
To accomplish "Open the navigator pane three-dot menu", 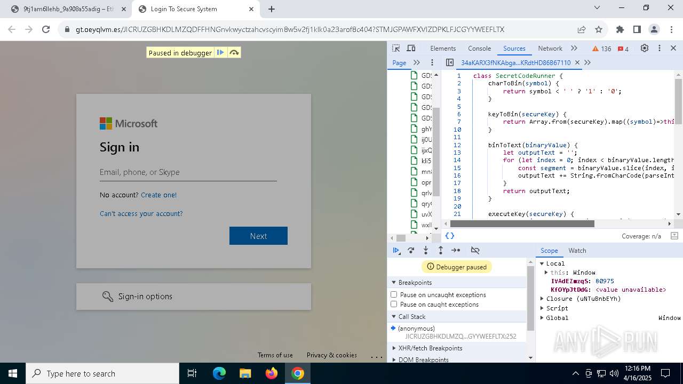I will pos(432,62).
